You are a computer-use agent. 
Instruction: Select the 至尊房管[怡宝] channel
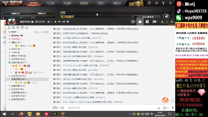pyautogui.click(x=18, y=59)
